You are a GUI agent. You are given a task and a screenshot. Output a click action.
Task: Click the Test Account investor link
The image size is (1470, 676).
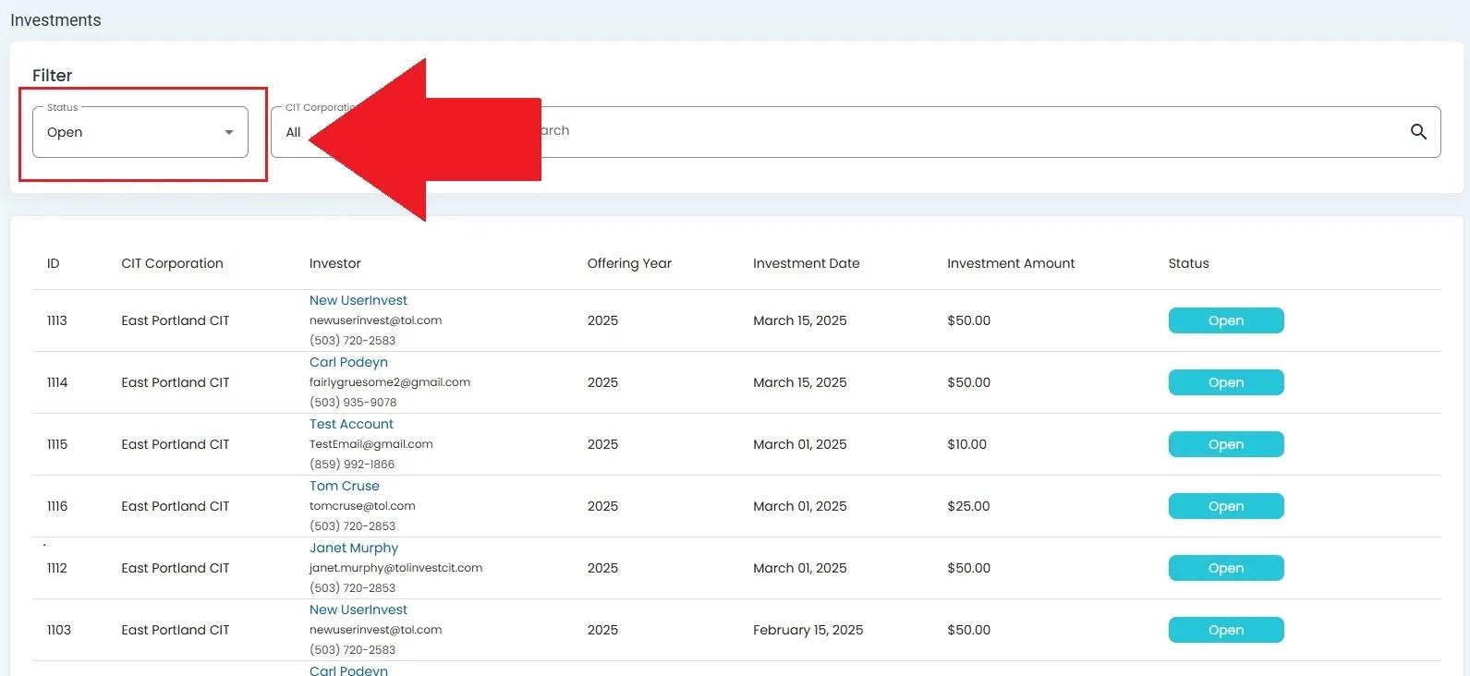(351, 424)
